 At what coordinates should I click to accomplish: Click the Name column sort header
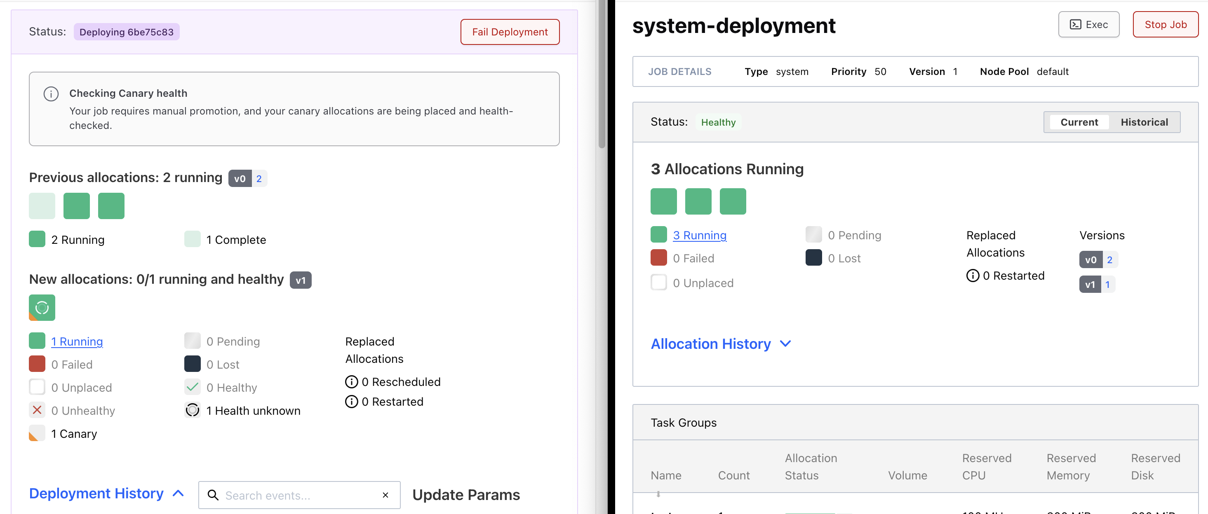click(665, 476)
